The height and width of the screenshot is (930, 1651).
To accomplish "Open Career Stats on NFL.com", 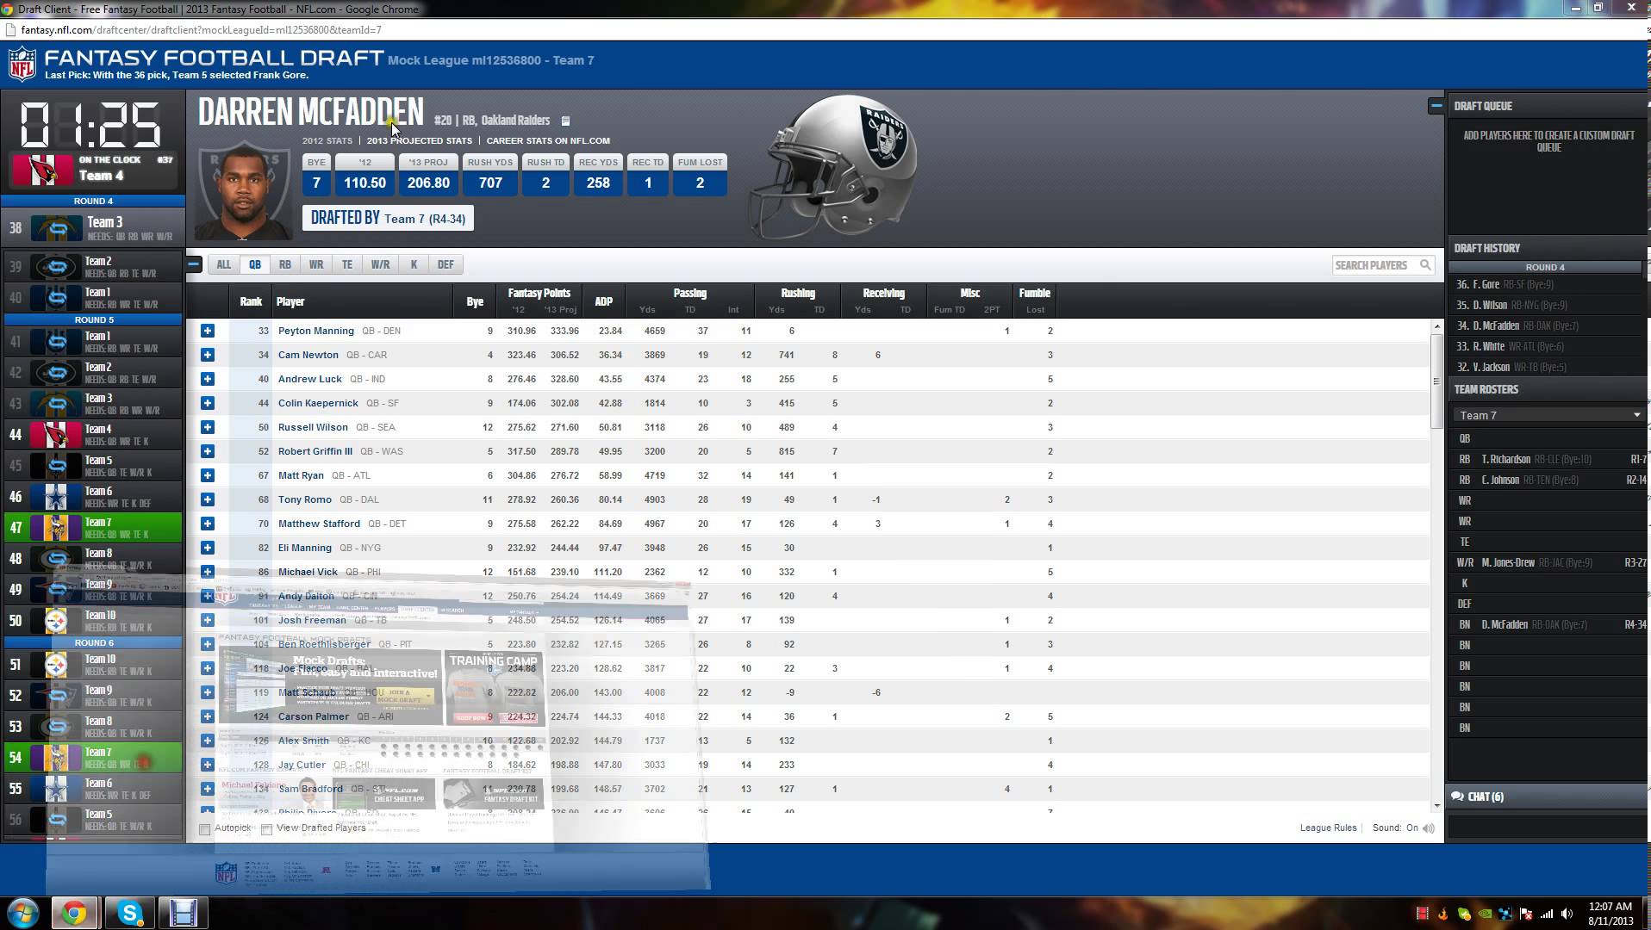I will [x=547, y=140].
